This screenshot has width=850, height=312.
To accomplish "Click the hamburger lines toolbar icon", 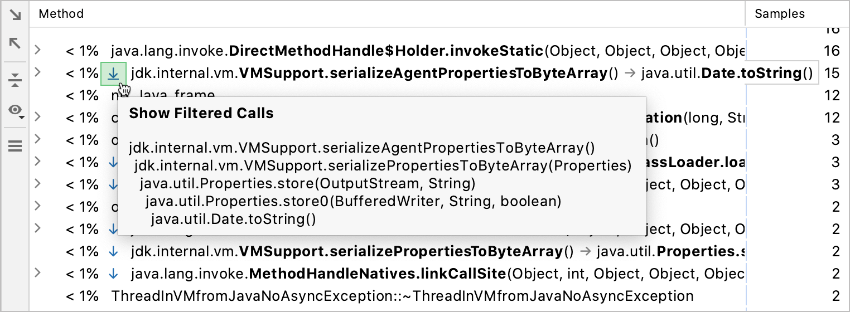I will pyautogui.click(x=15, y=146).
